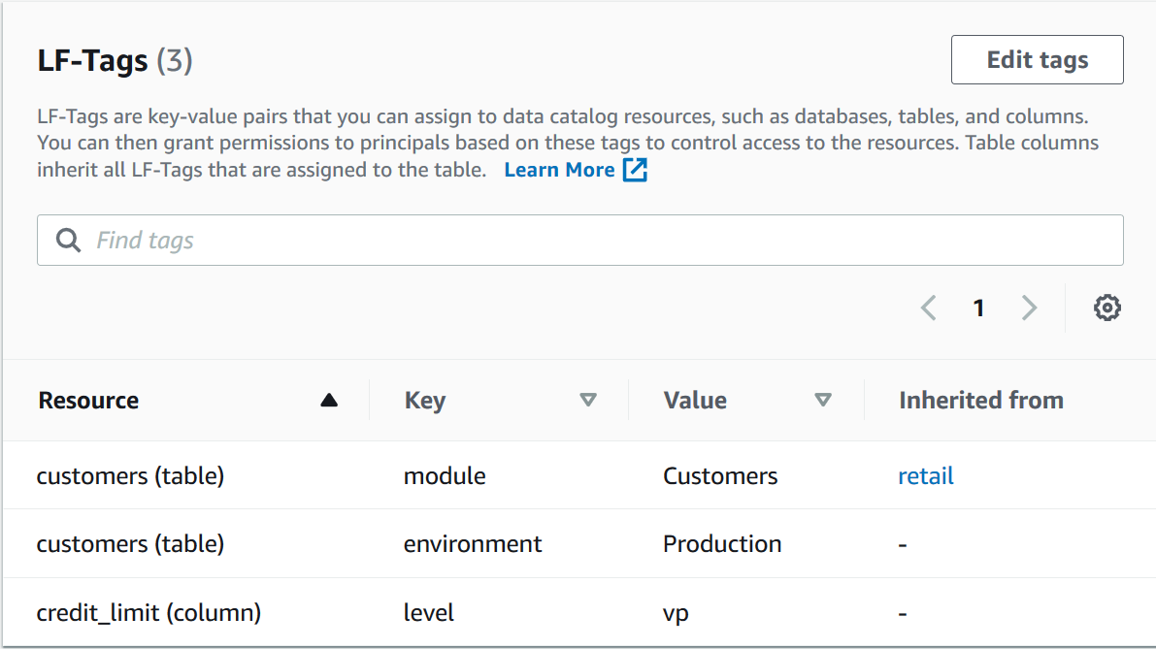Select the credit_limit (column) resource row
The width and height of the screenshot is (1156, 649).
[x=149, y=613]
